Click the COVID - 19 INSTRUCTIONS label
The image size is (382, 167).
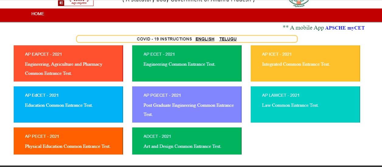(x=164, y=39)
